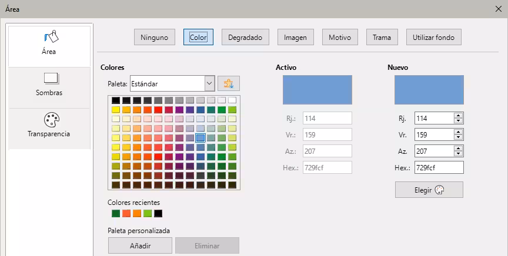Switch to the Sombras tab
The image size is (508, 256).
(49, 87)
